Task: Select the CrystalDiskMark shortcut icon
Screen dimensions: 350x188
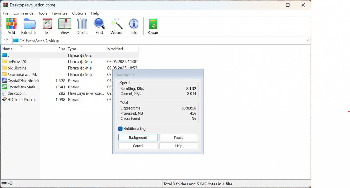Action: (4, 87)
